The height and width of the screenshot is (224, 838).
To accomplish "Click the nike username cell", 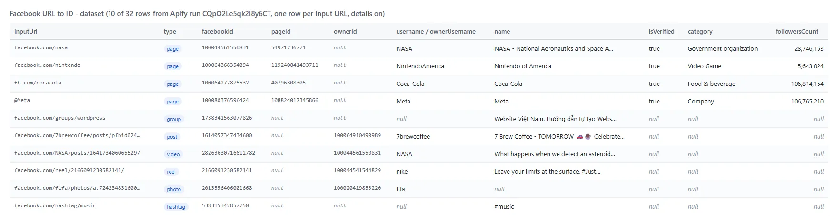I will tap(402, 172).
